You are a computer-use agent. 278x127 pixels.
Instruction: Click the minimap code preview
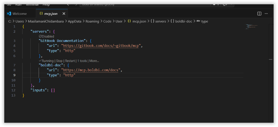251,27
